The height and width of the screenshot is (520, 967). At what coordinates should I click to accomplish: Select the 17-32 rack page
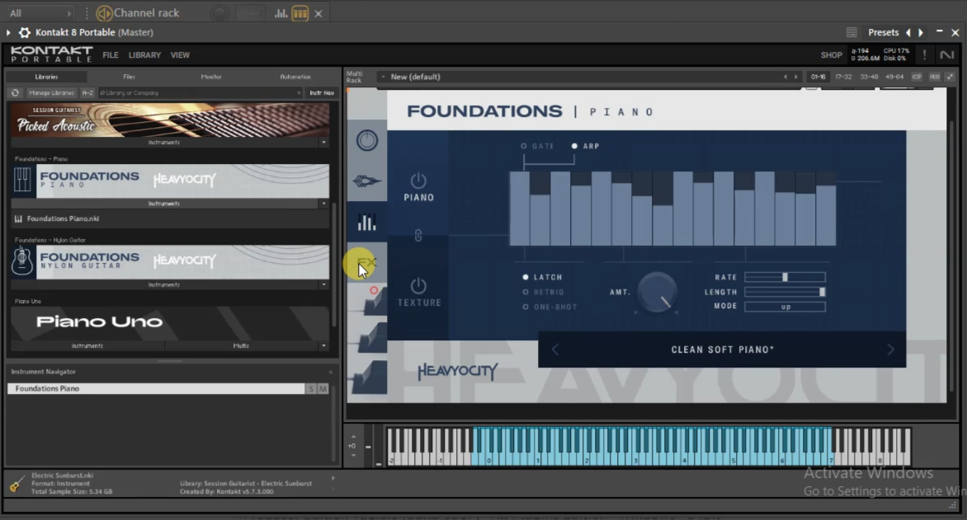point(843,77)
